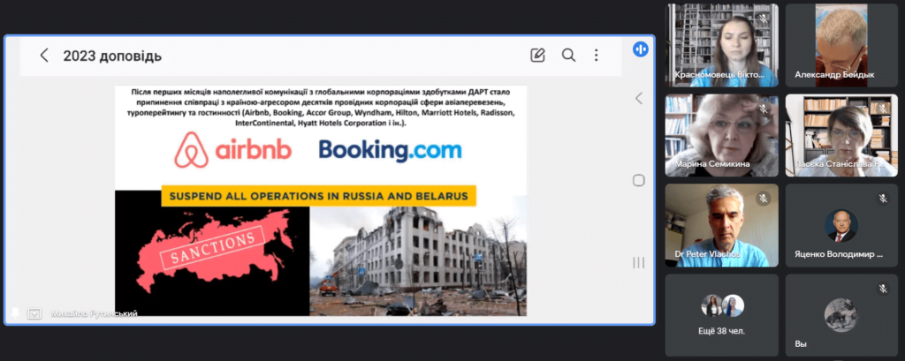The height and width of the screenshot is (361, 905).
Task: Open the three-dot more options menu
Action: tap(597, 56)
